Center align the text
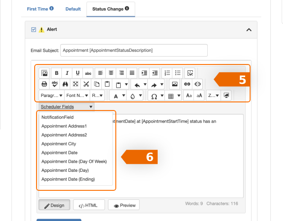The width and height of the screenshot is (283, 221). [x=111, y=73]
